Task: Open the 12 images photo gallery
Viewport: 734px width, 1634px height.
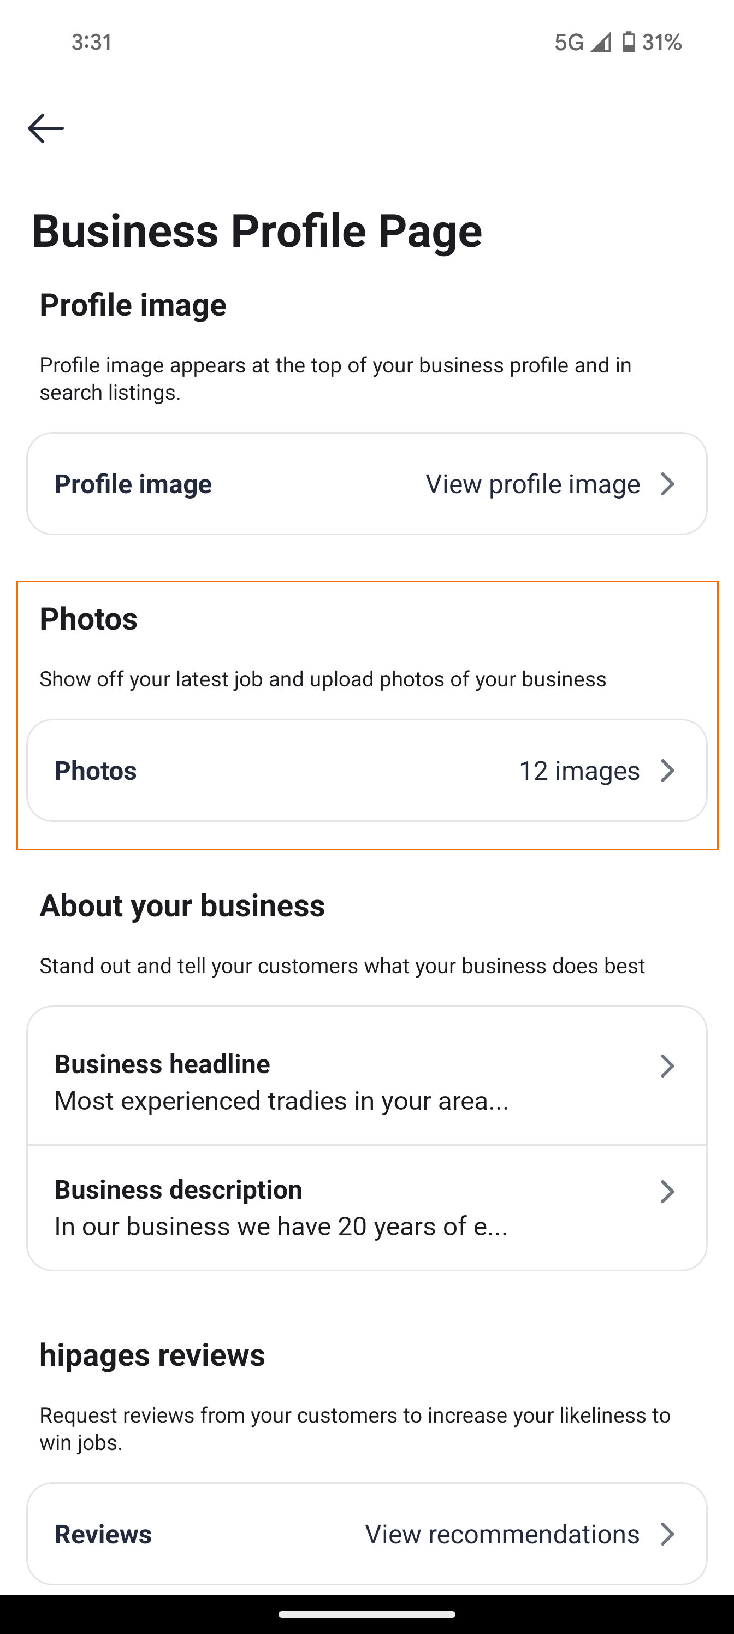Action: 578,771
